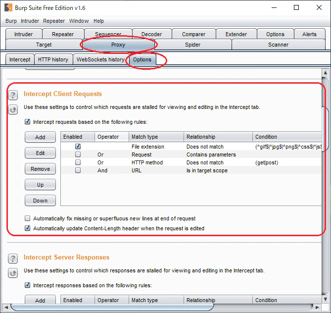The width and height of the screenshot is (331, 313).
Task: Open the Intruder menu in menu bar
Action: (30, 21)
